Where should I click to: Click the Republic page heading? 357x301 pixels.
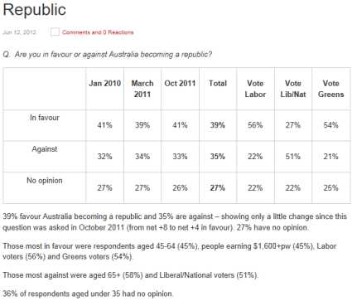34,10
